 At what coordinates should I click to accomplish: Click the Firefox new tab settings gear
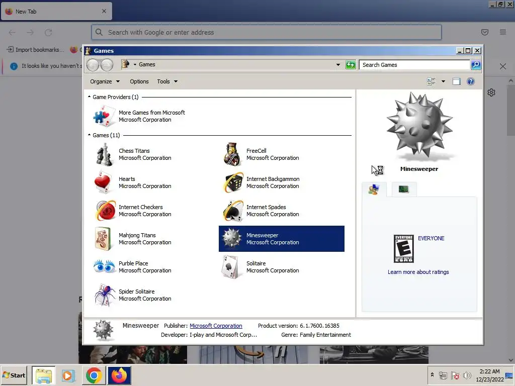pyautogui.click(x=491, y=92)
